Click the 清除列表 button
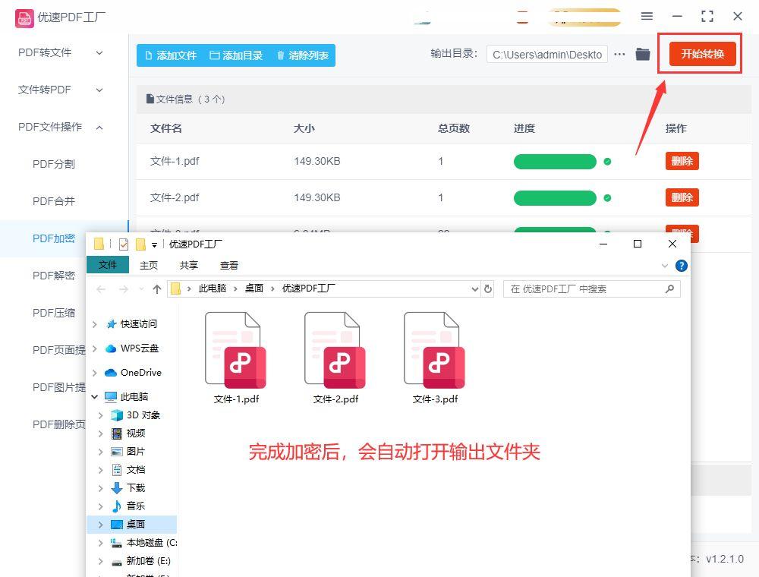 [303, 55]
